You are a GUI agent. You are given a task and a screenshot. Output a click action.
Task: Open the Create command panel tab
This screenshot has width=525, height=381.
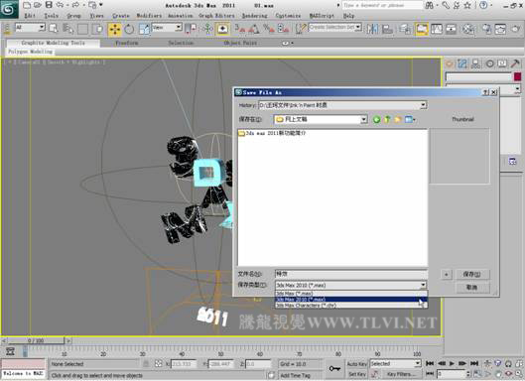coord(450,63)
